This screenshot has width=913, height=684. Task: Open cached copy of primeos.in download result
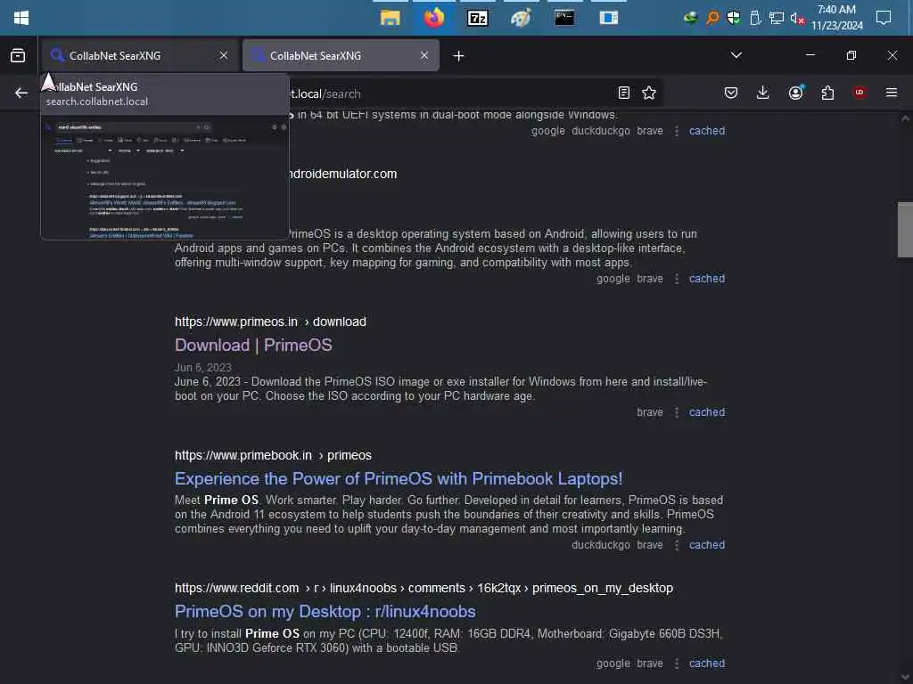pyautogui.click(x=707, y=412)
